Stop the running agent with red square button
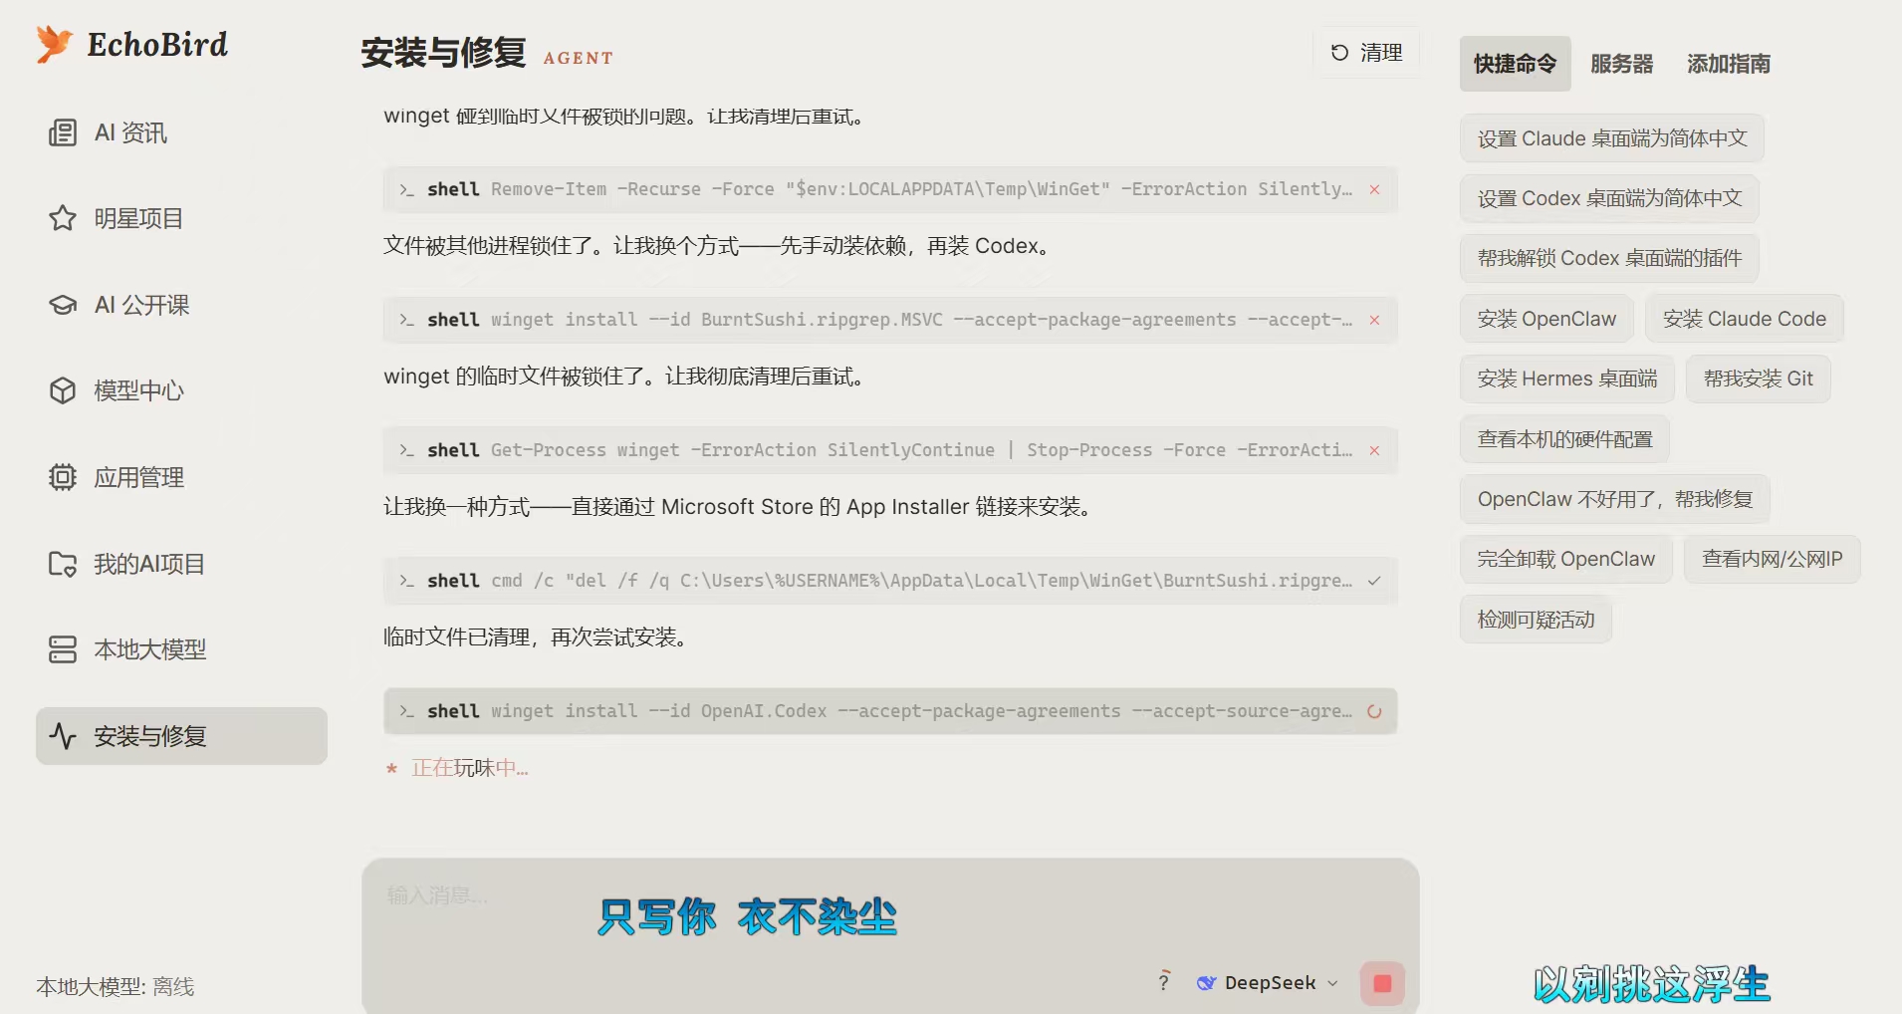Screen dimensions: 1902x1014 [x=1382, y=983]
